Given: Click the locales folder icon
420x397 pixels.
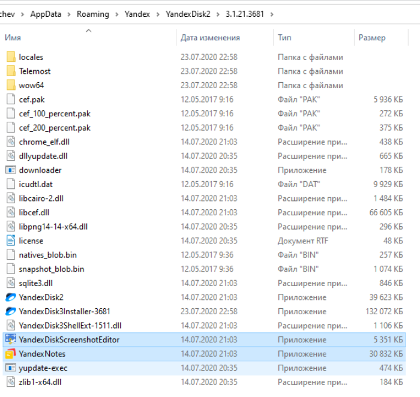Looking at the screenshot, I should coord(11,57).
